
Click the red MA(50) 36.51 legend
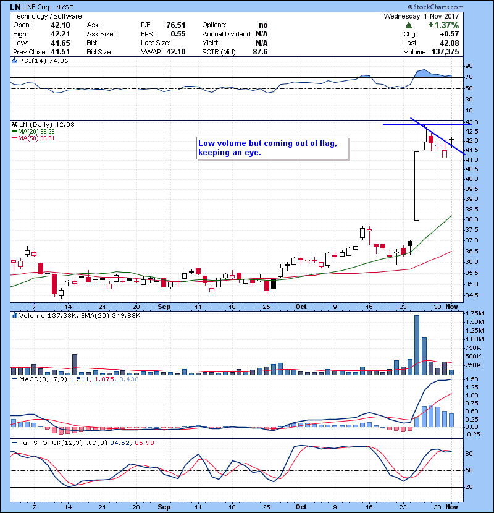(33, 138)
